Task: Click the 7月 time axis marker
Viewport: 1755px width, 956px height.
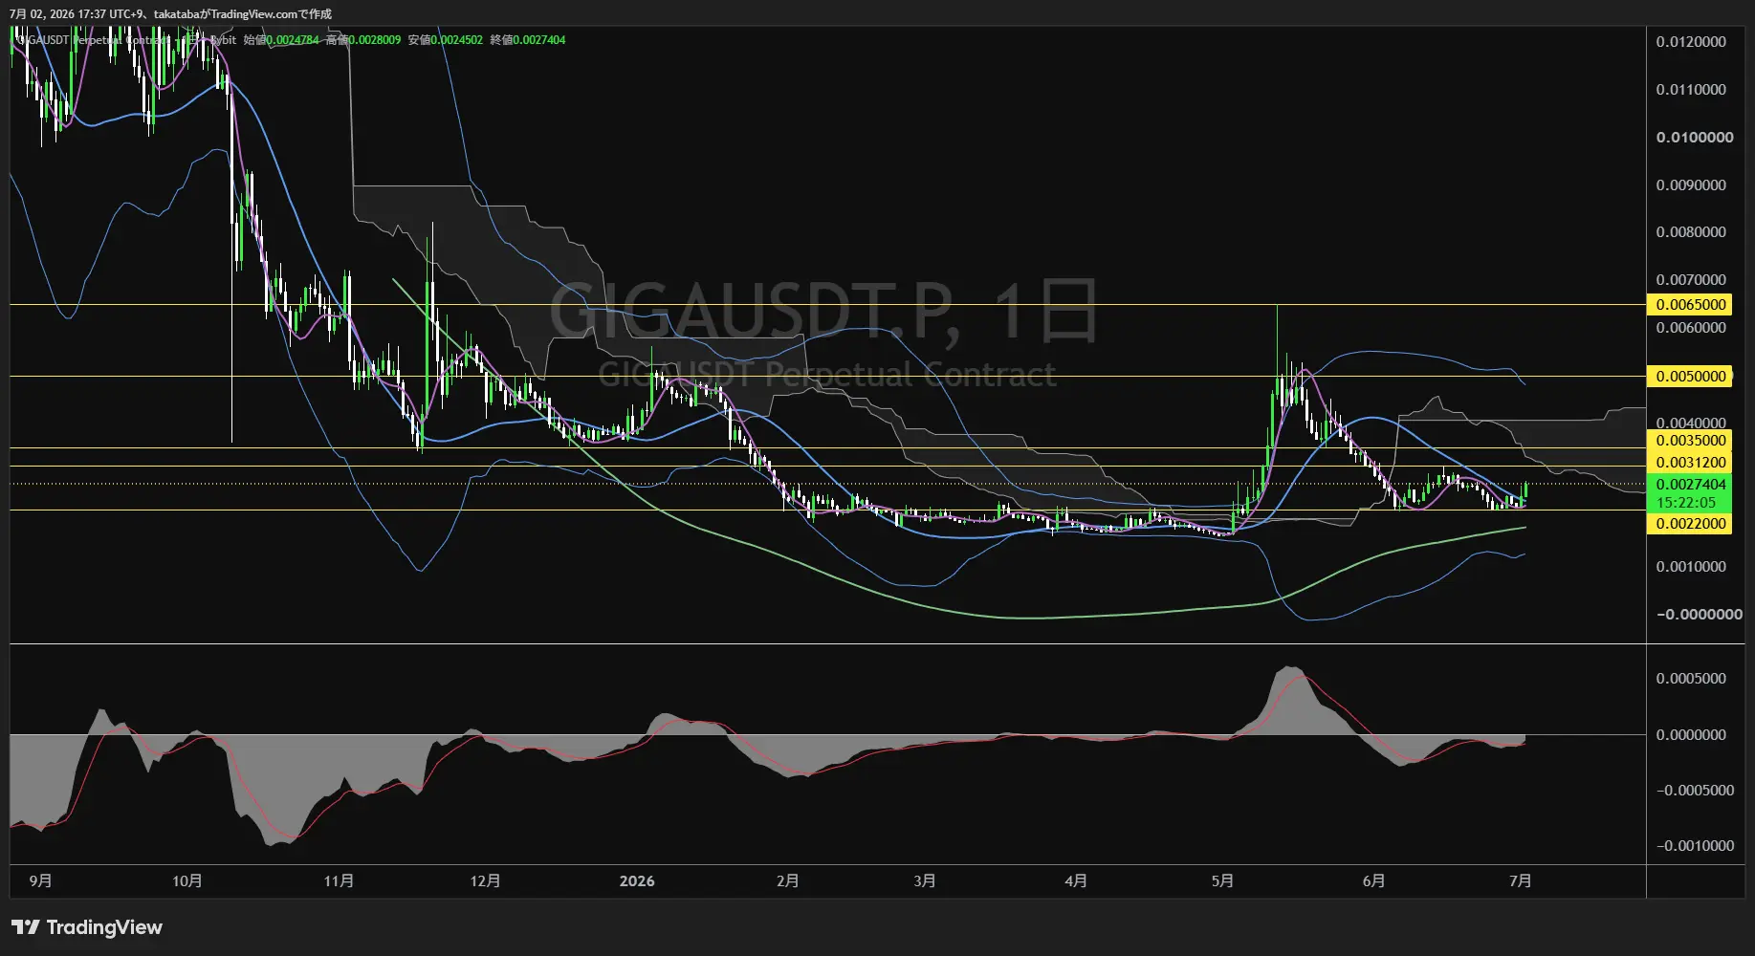Action: tap(1520, 880)
